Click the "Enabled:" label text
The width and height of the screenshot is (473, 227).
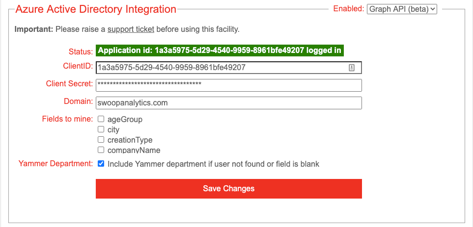pos(349,9)
